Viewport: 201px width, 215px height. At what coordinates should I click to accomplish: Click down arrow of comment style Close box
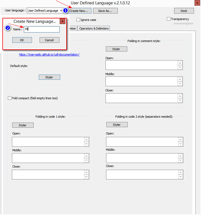[180, 100]
